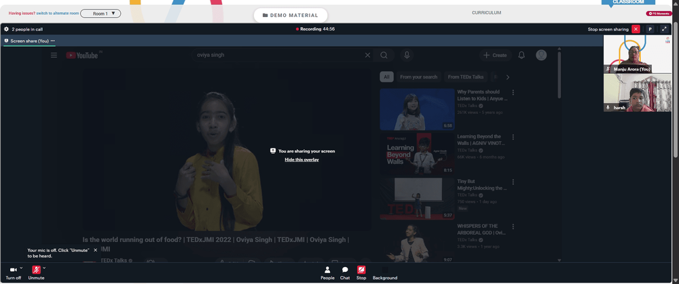Open options for Tiny But Mighty video
The width and height of the screenshot is (679, 284).
coord(513,182)
